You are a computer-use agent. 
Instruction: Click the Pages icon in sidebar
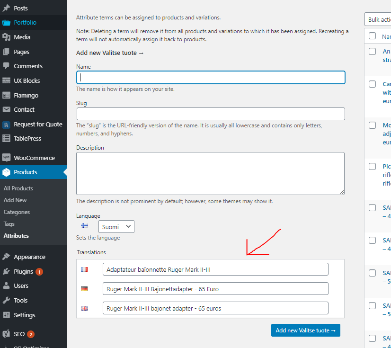tap(6, 52)
